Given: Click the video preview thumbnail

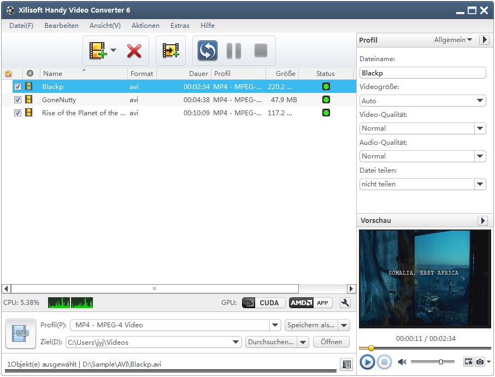Looking at the screenshot, I should pos(425,279).
